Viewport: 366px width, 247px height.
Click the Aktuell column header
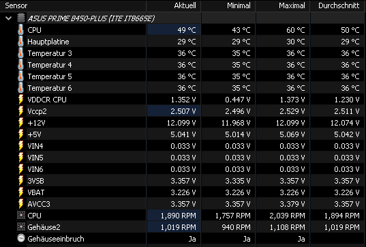coord(173,5)
